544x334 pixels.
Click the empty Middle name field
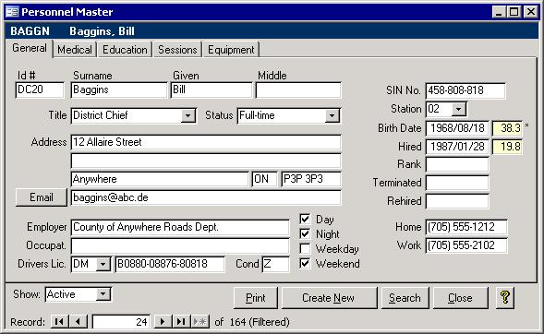click(298, 90)
